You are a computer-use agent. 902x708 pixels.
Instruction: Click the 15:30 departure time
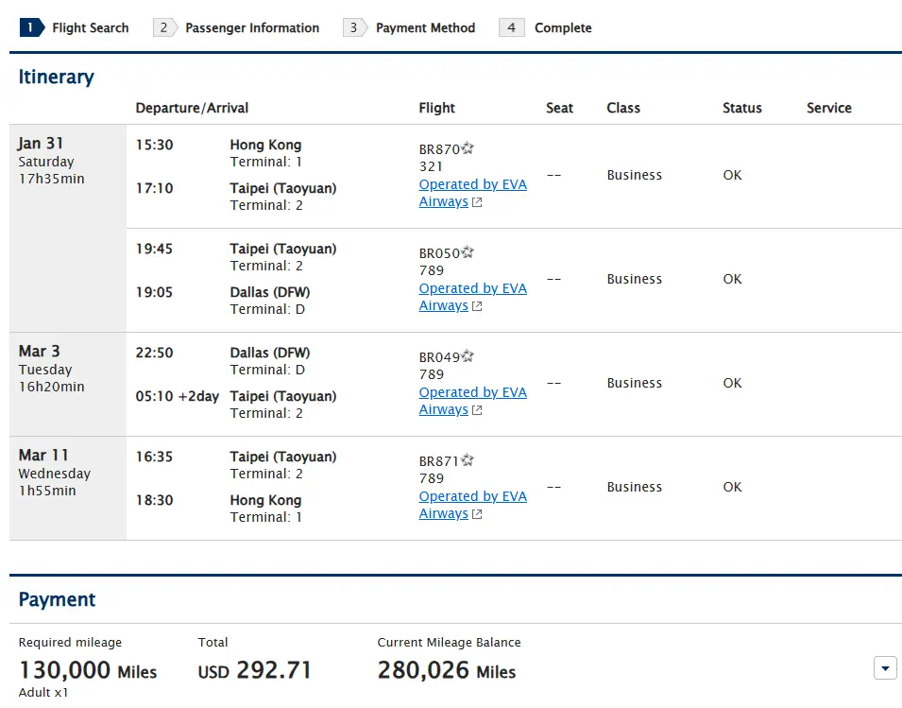tap(154, 145)
